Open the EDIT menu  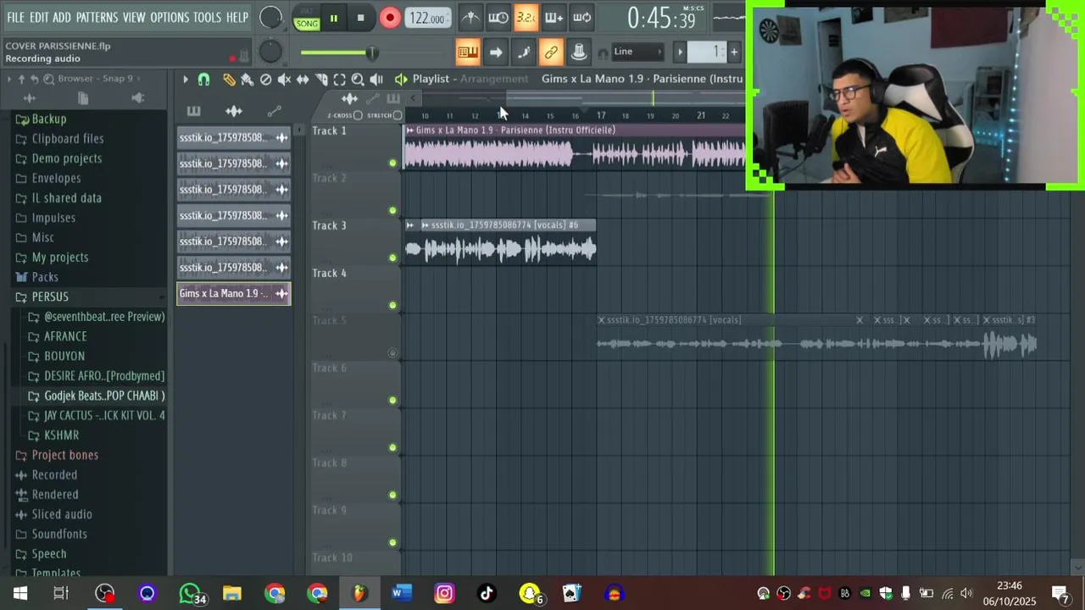pos(39,18)
